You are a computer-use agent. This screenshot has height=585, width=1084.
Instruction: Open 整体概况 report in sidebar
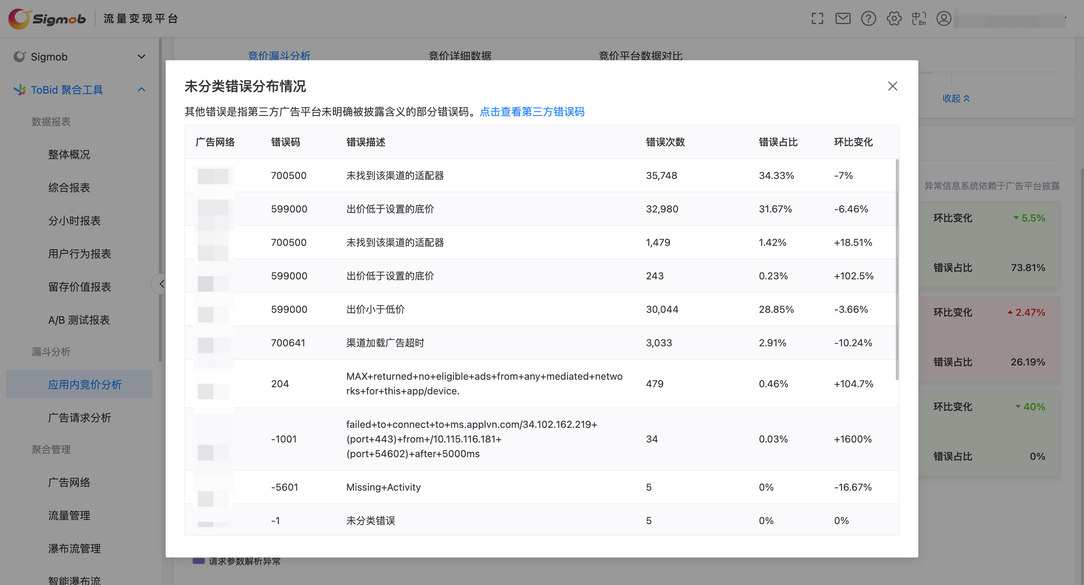point(69,154)
